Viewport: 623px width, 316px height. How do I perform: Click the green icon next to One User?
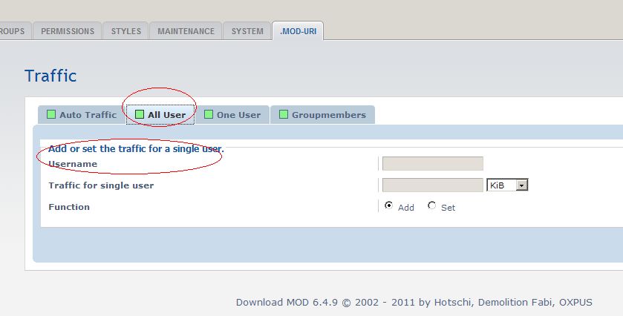click(209, 114)
